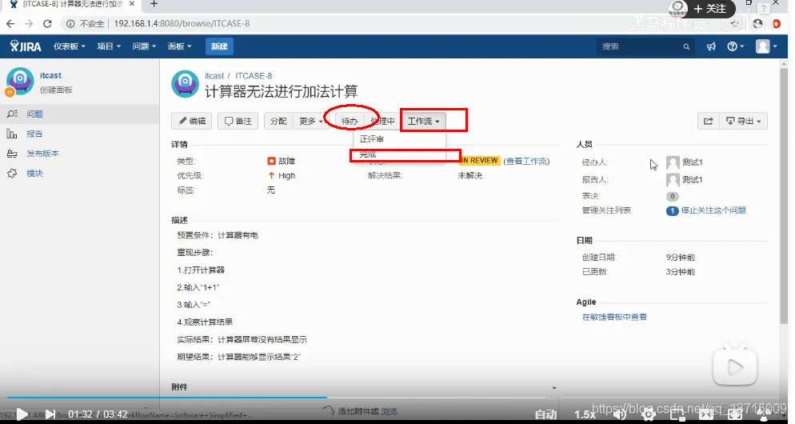This screenshot has width=795, height=424.
Task: Click the video volume speaker icon
Action: click(x=620, y=414)
